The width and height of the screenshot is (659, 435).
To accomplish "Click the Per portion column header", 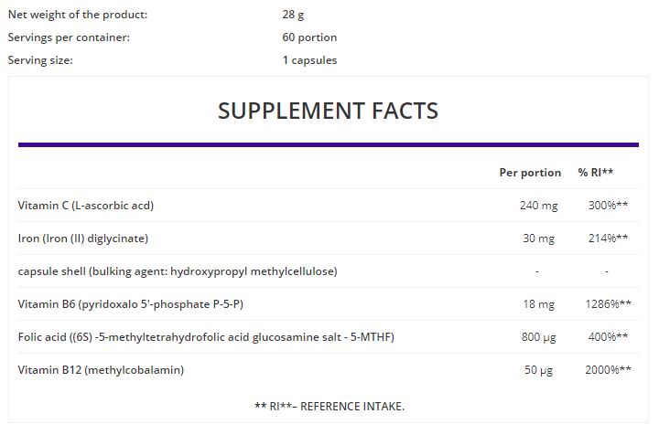I will click(530, 173).
